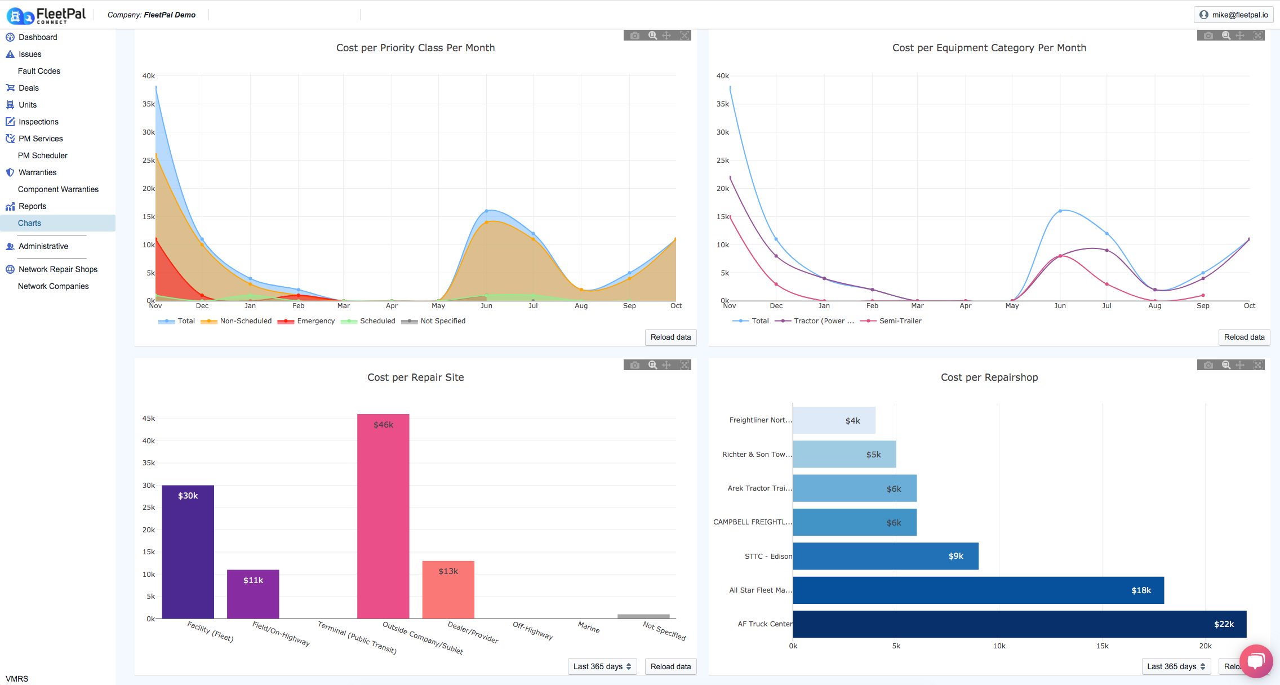Click the pink $46k Outside Company bar
Viewport: 1280px width, 685px height.
click(383, 515)
